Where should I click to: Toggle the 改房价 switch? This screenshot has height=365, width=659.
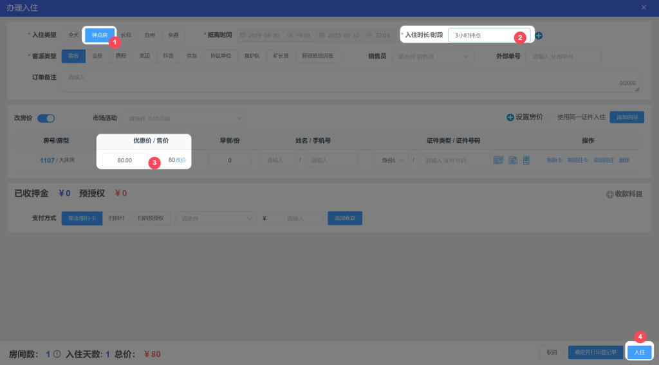(46, 118)
